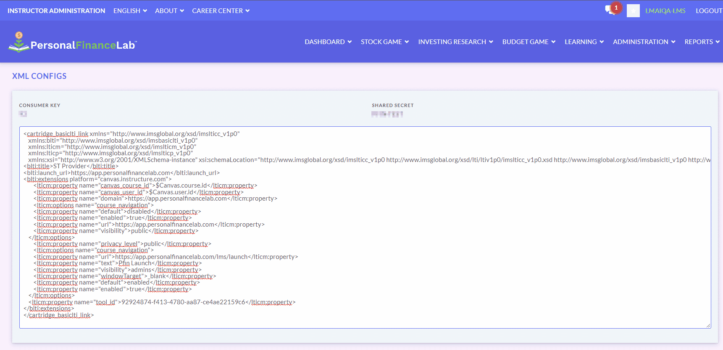The height and width of the screenshot is (350, 723).
Task: Click the CONSUMER KEY label
Action: pos(39,105)
